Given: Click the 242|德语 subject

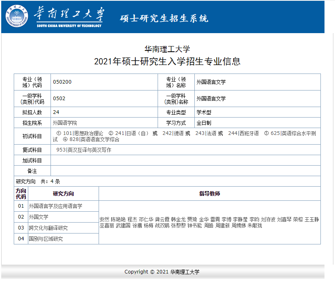Looking at the screenshot, I should (x=173, y=133).
